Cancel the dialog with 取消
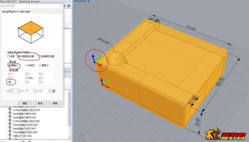This screenshot has width=249, height=142. point(40,103)
